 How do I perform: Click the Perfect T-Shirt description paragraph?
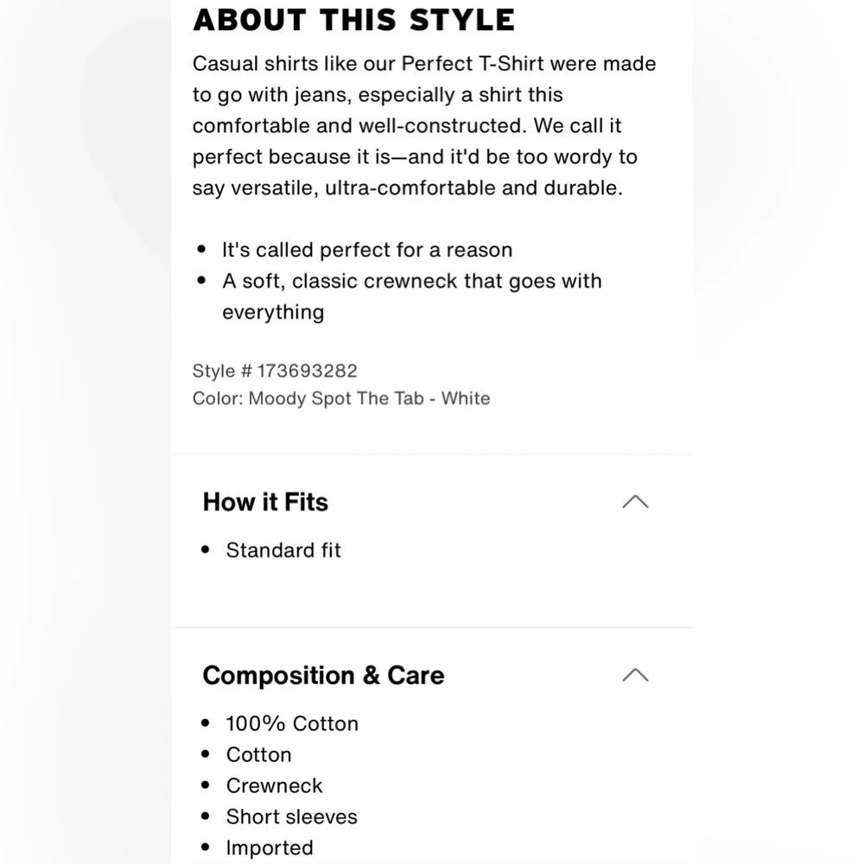(423, 125)
